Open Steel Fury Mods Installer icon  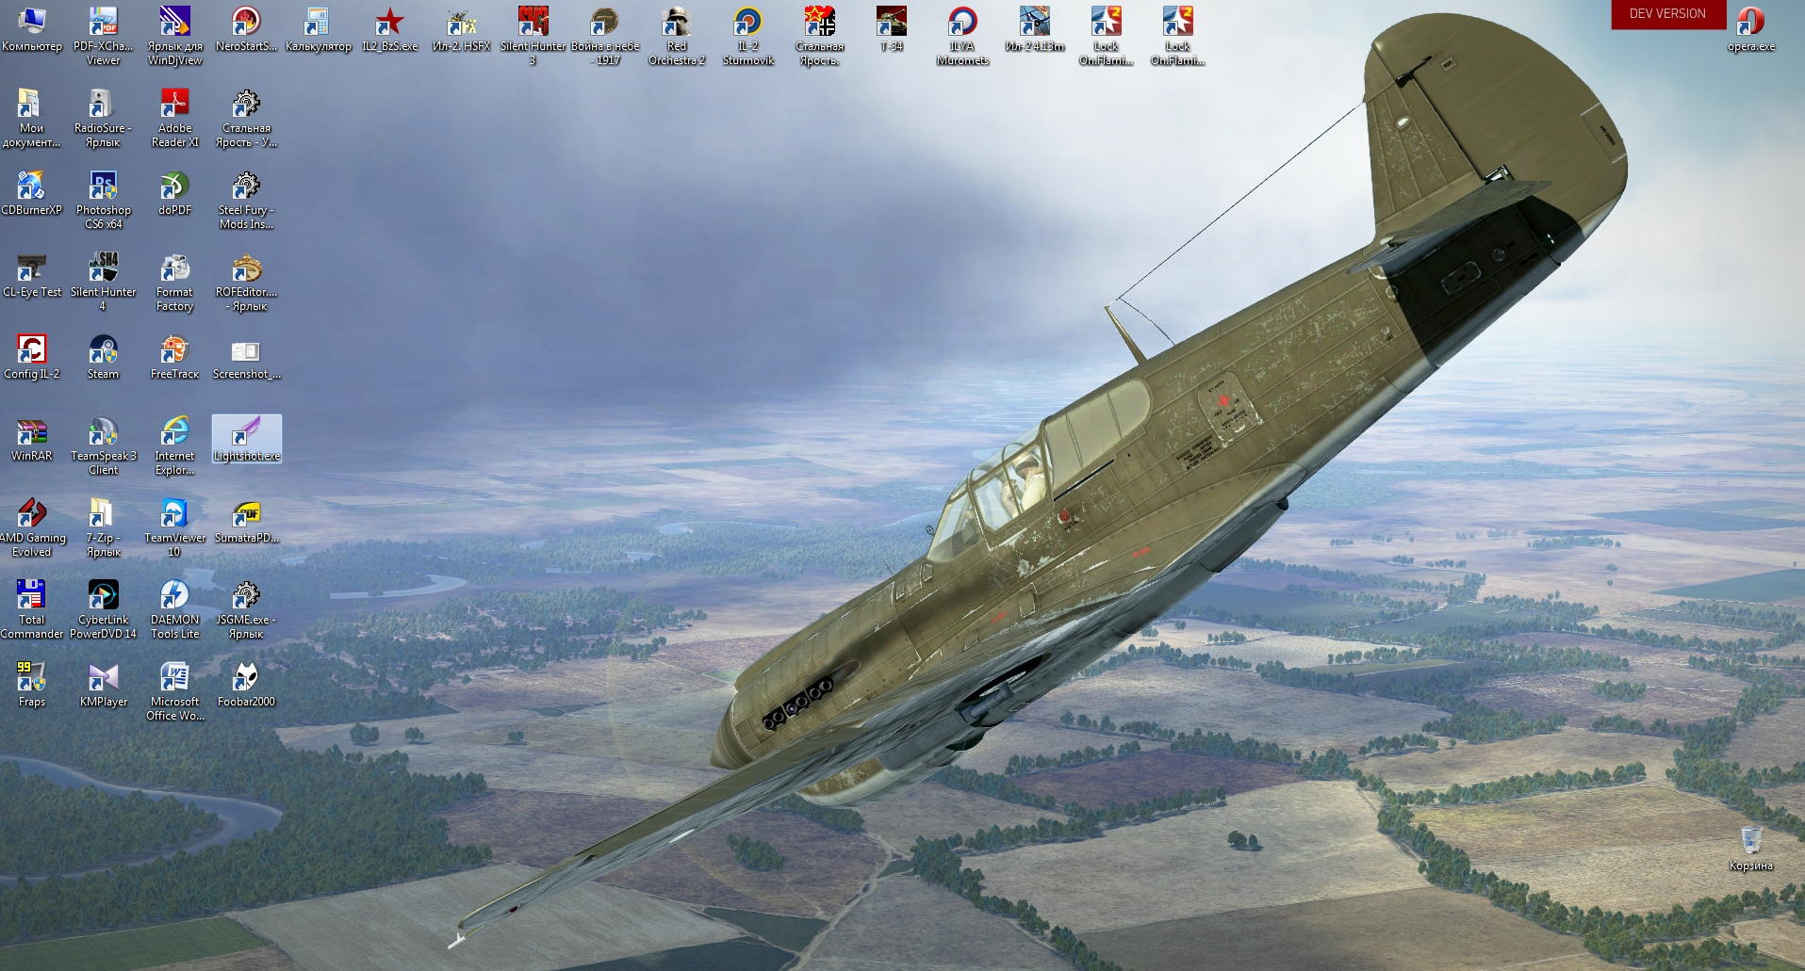(x=246, y=199)
